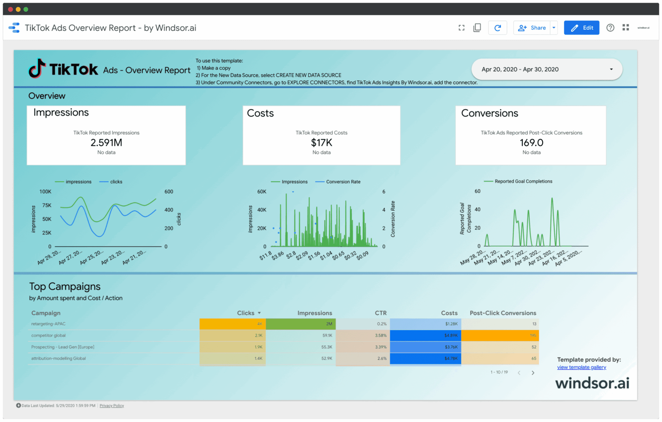
Task: Open the view template gallery link
Action: (581, 367)
